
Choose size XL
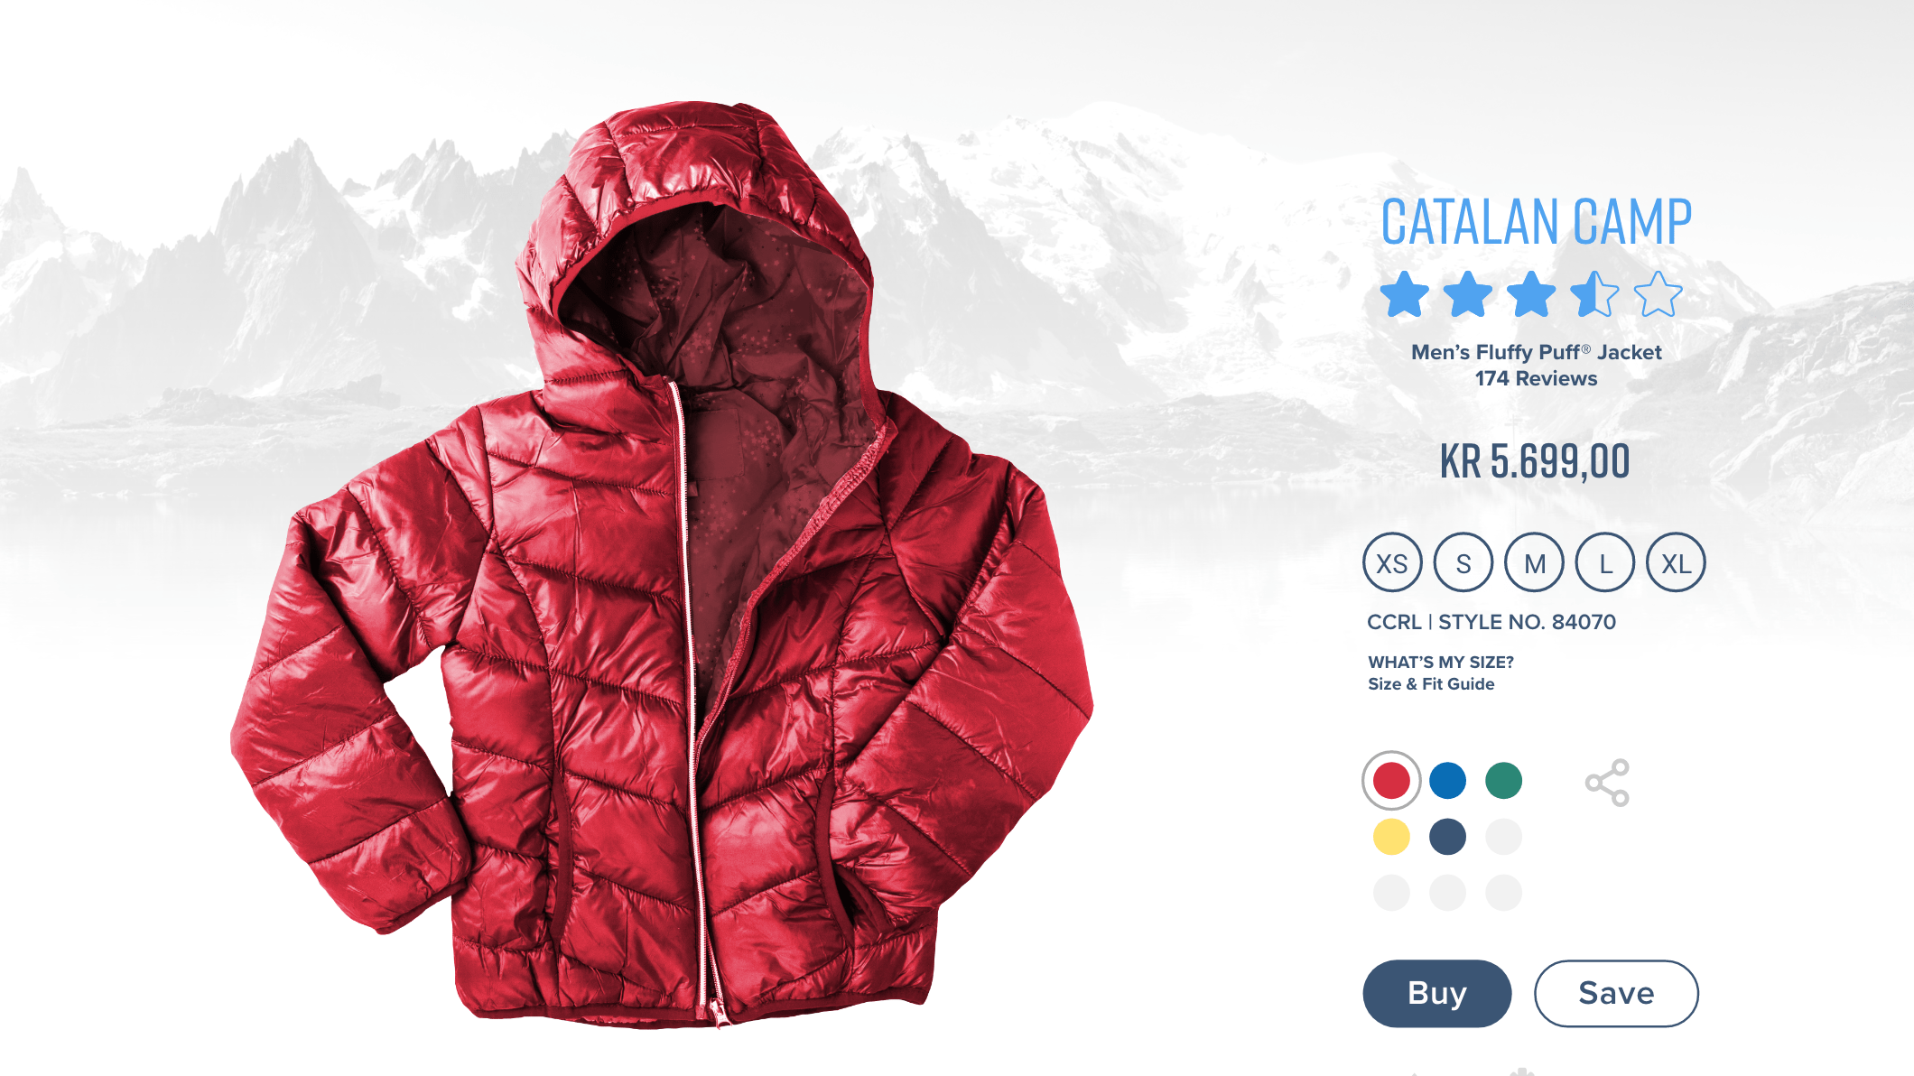(x=1677, y=562)
